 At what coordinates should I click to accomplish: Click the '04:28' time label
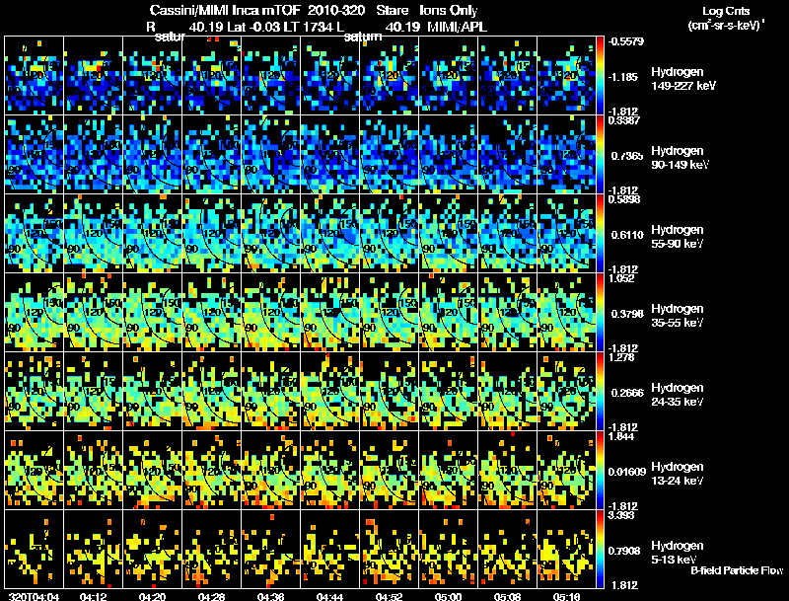tap(212, 597)
